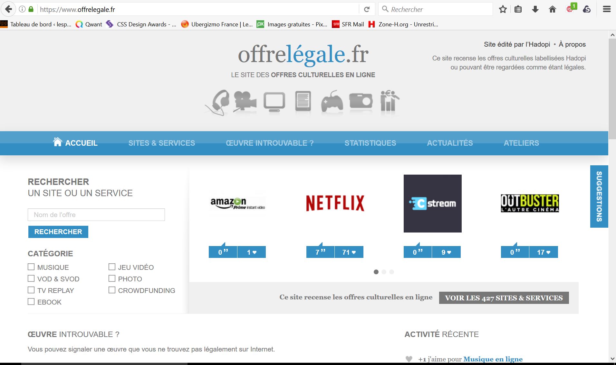Bookmark this page with the star icon
616x365 pixels.
(x=503, y=9)
